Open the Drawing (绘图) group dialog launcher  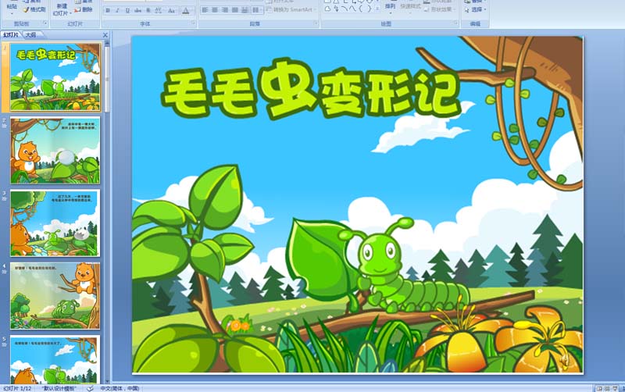tap(455, 24)
